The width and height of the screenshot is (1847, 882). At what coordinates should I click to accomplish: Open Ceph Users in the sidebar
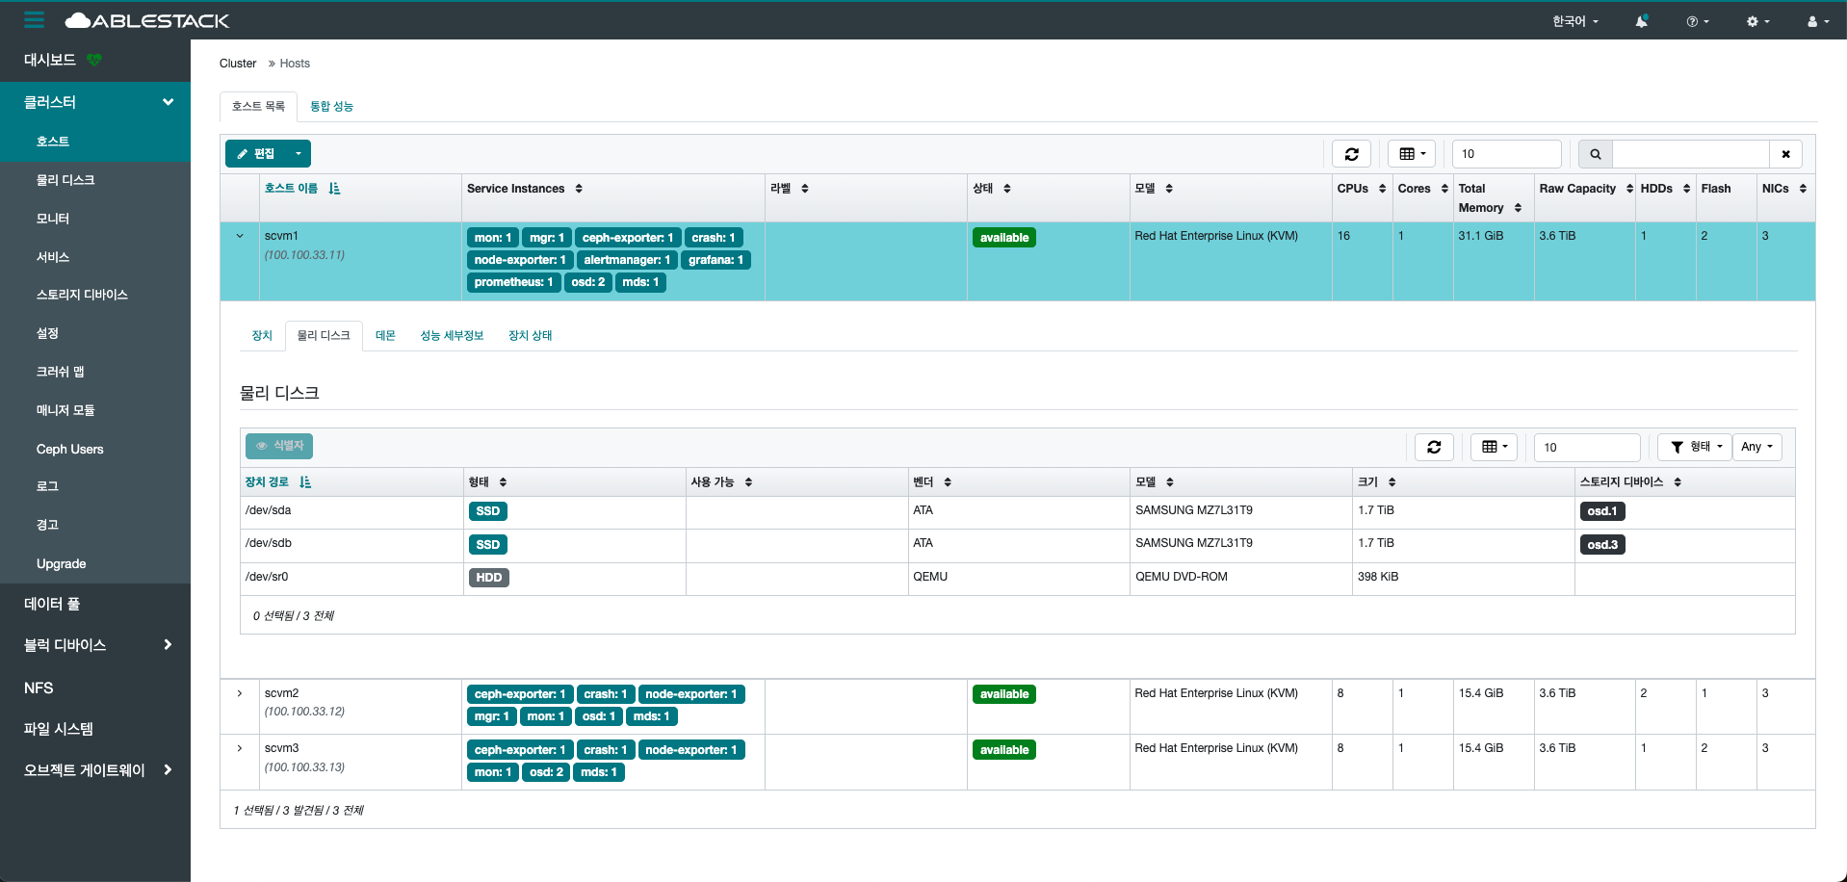[69, 449]
